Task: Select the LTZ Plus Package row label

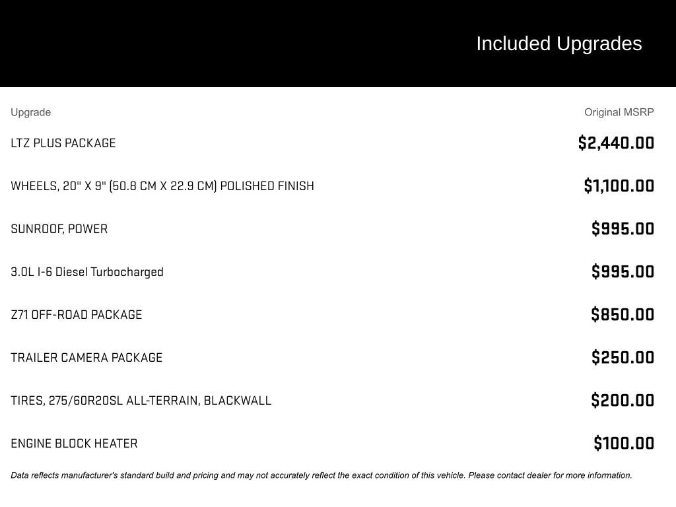Action: (63, 143)
